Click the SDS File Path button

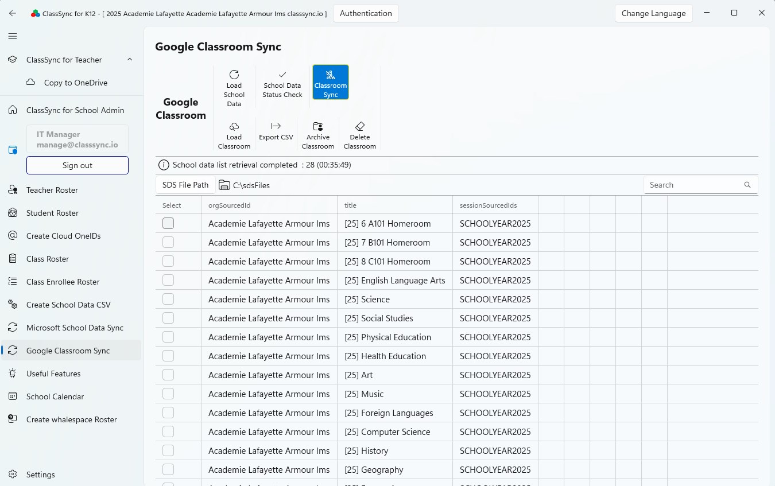coord(185,185)
